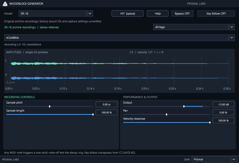Screen dimensions: 239x163
Task: Toggle Bypass: OFF button
Action: pos(182,13)
